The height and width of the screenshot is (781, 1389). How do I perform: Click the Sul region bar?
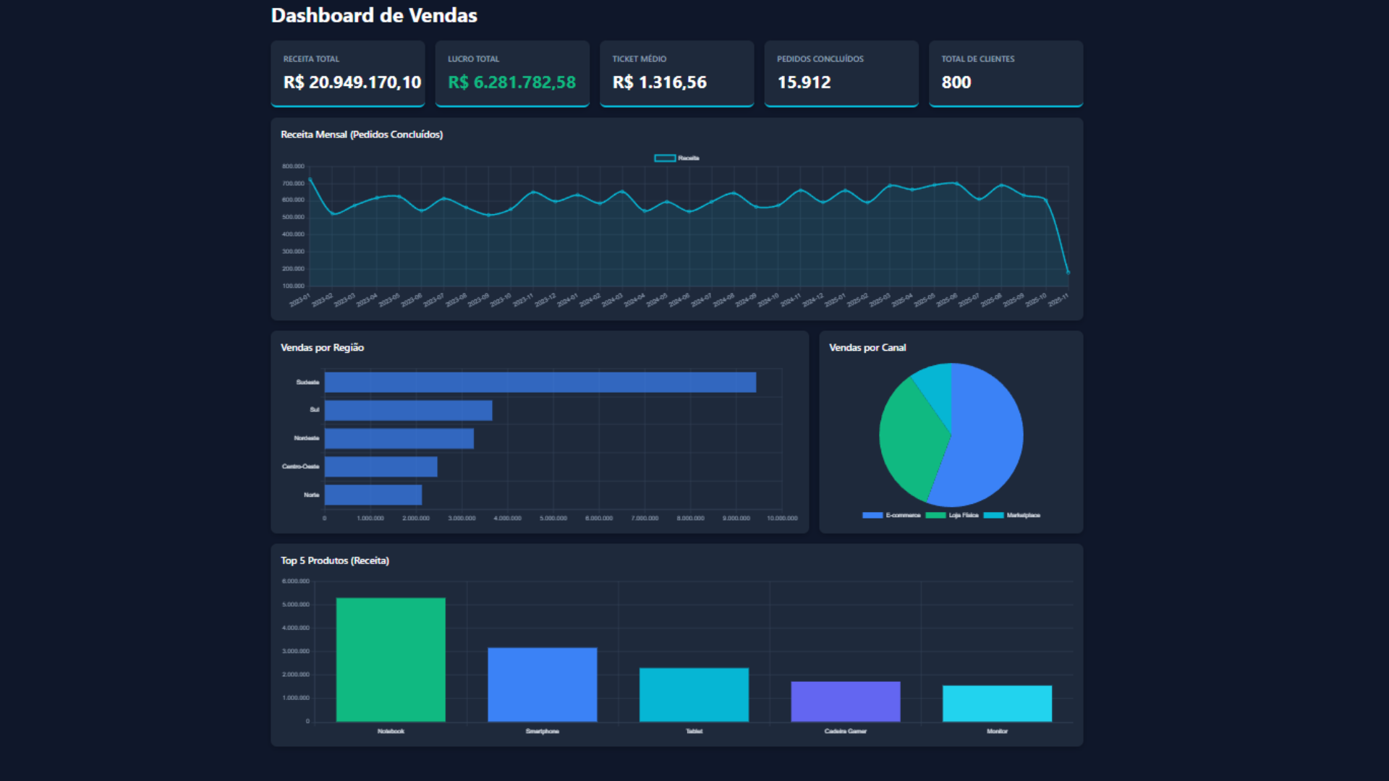coord(409,410)
